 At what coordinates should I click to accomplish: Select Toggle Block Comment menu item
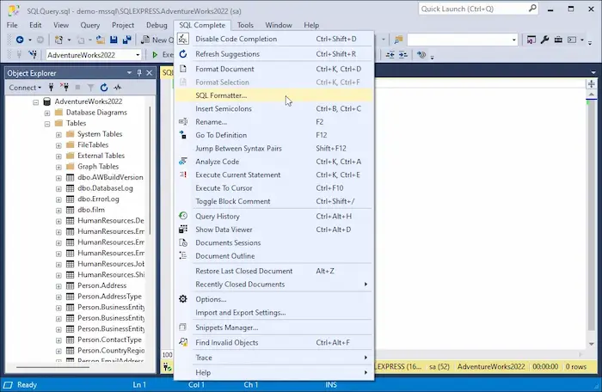pyautogui.click(x=274, y=201)
